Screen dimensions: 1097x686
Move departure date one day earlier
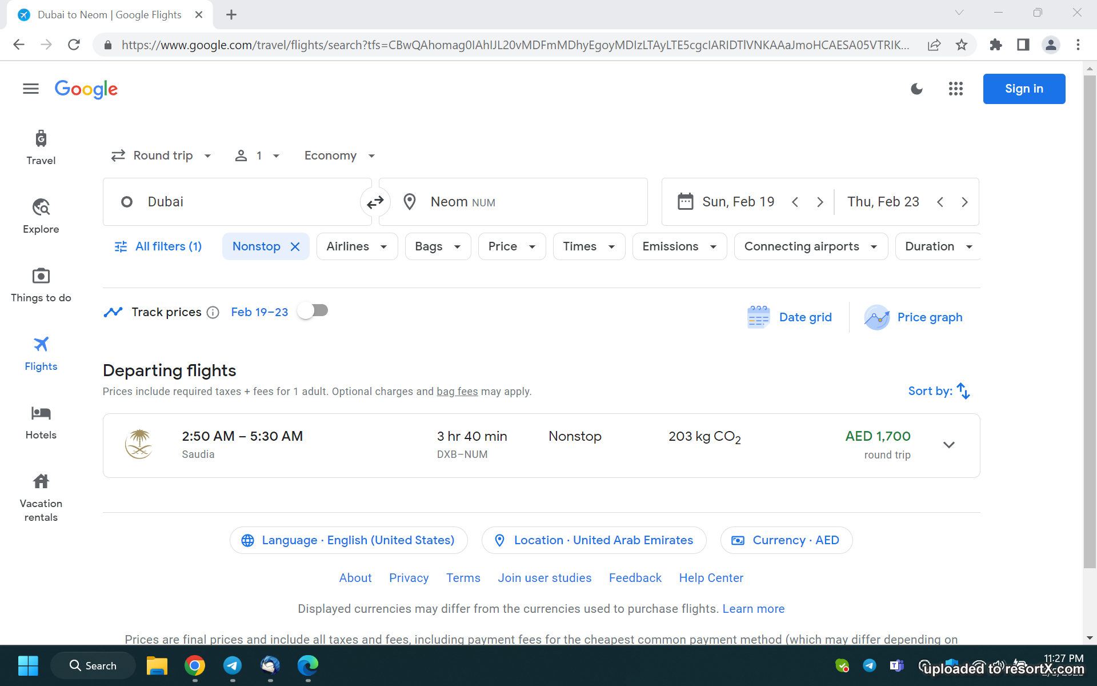coord(795,202)
